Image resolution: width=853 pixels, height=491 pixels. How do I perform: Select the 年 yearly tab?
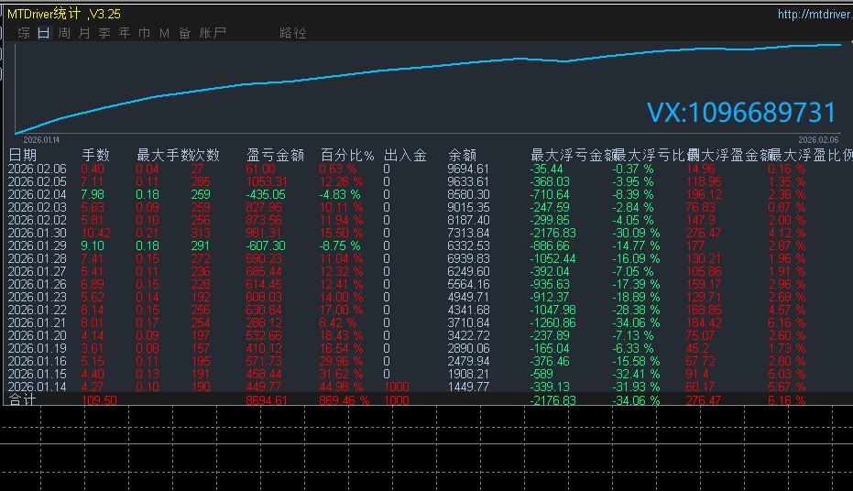tap(125, 33)
